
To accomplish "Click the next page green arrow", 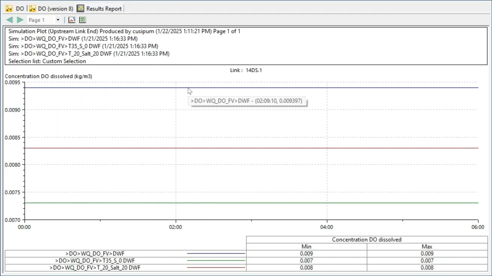I will click(20, 20).
